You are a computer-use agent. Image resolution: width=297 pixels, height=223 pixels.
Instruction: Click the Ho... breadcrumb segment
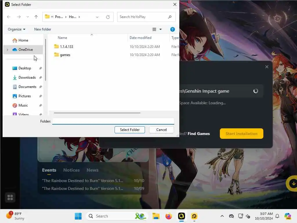click(x=73, y=17)
